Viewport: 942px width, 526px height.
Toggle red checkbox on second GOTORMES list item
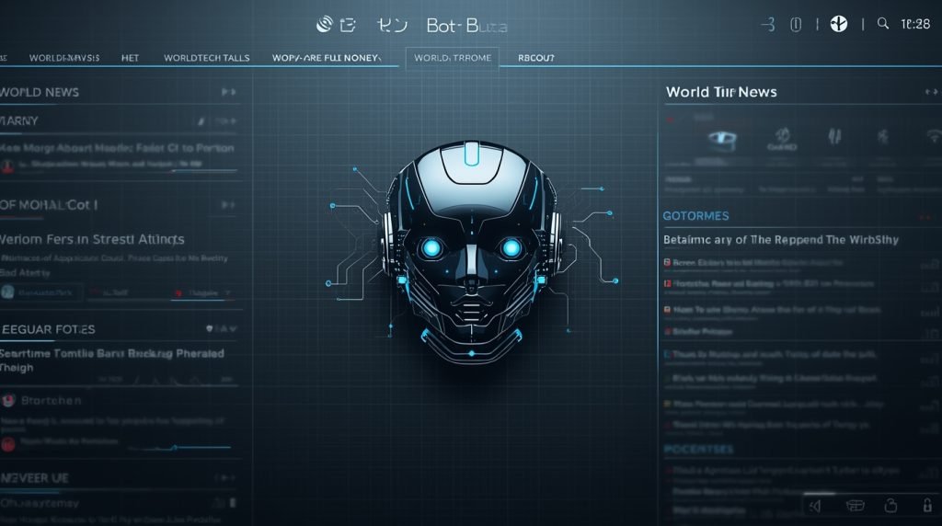667,284
